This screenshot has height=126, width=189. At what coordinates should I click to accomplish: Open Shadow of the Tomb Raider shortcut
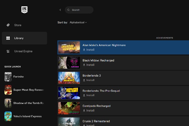[28, 103]
